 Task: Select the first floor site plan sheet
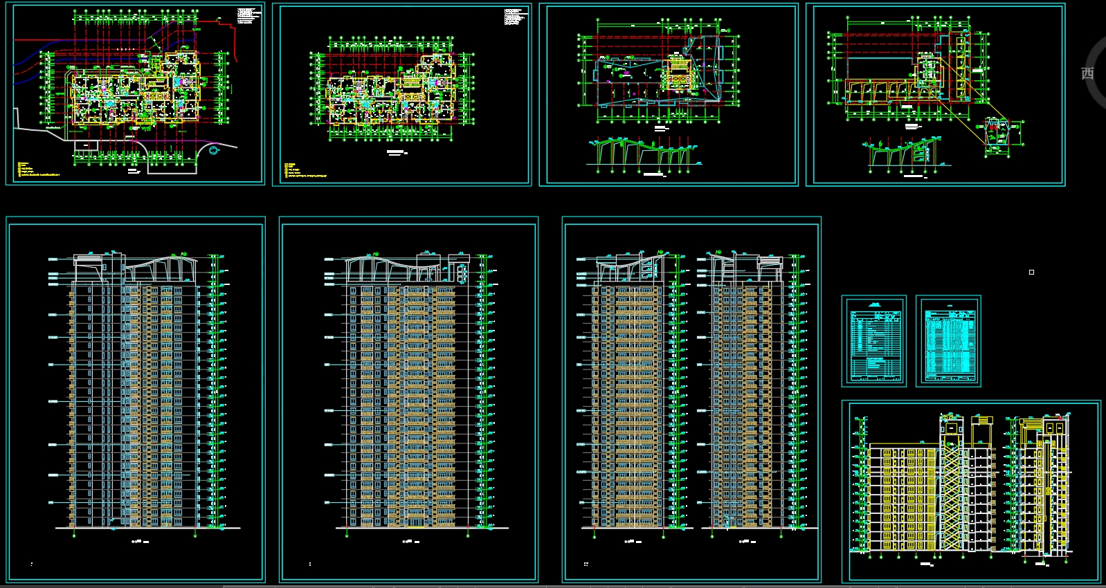tap(135, 94)
